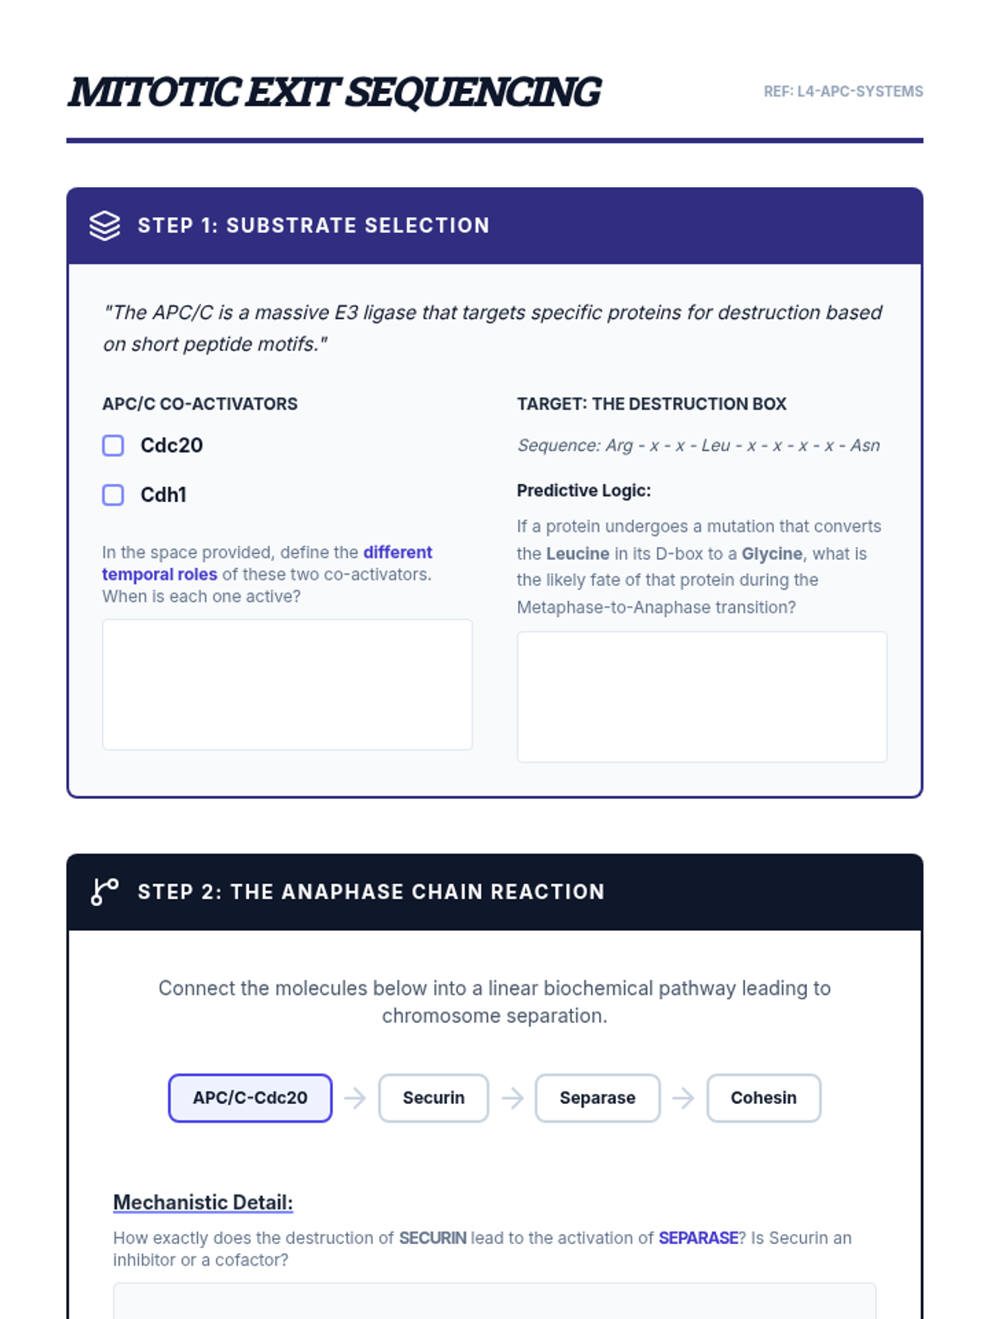Select the Securin pathway node

click(434, 1098)
